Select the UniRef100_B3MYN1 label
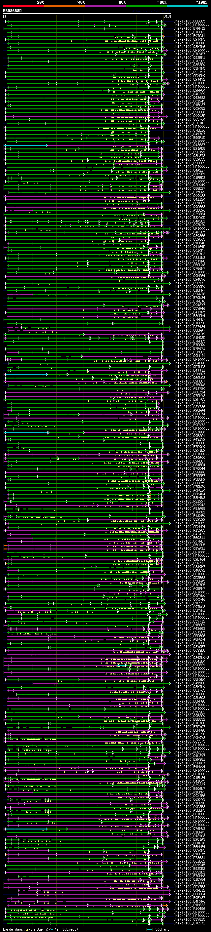Screen dimensions: 211x932 click(189, 611)
